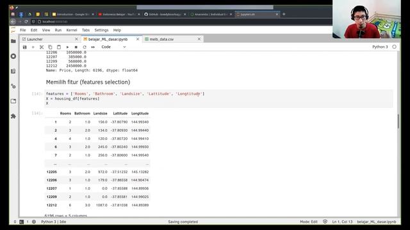
Task: Click the Memilih fitur heading
Action: (x=88, y=82)
